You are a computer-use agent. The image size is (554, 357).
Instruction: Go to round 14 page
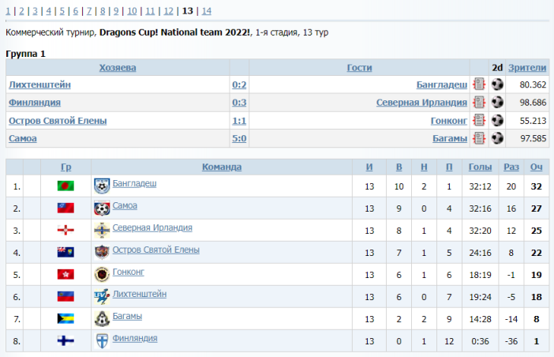pos(206,11)
